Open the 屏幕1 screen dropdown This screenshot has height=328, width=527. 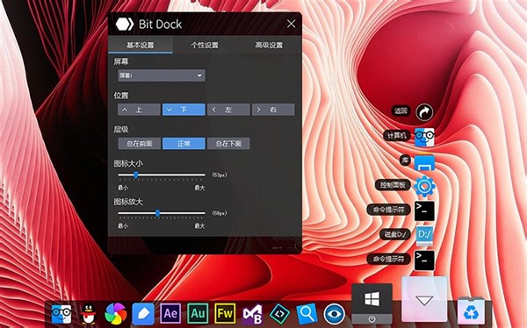(x=162, y=75)
